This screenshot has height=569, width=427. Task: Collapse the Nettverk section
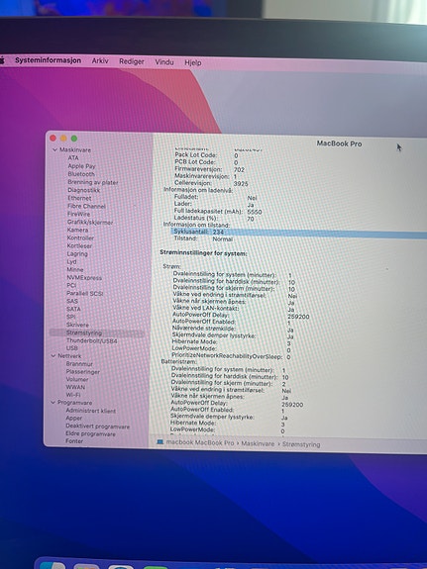click(x=53, y=356)
